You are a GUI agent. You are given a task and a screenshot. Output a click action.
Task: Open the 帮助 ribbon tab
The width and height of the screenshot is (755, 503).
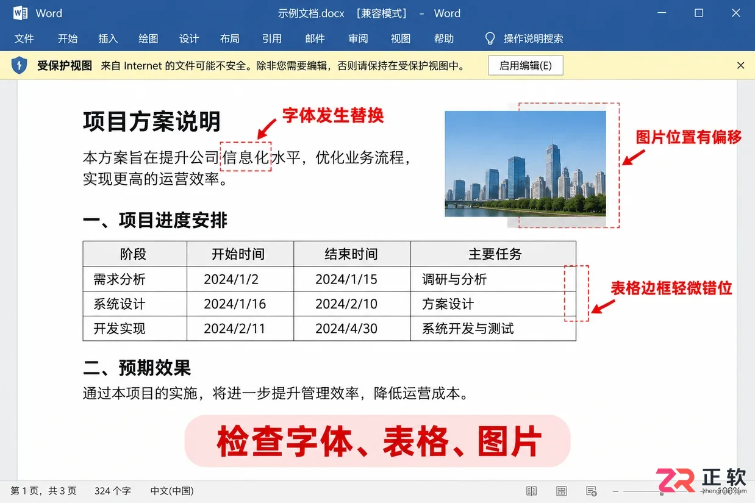(x=444, y=38)
